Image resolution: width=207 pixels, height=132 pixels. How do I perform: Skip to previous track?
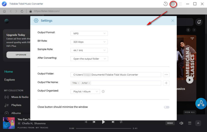coord(94,122)
